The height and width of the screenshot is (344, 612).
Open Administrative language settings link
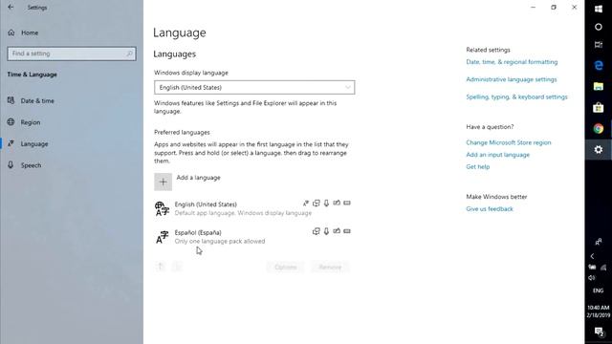point(512,79)
